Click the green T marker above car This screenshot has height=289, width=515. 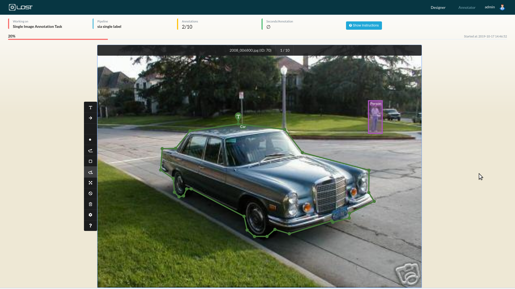238,117
